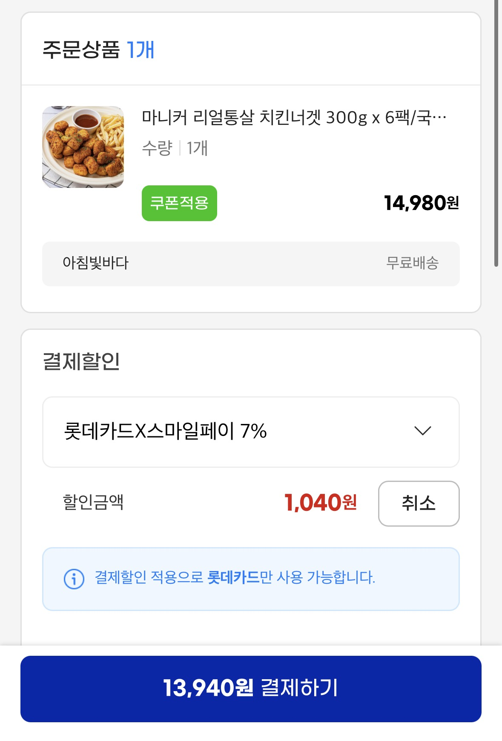
Task: Click the vertical page scrollbar
Action: pyautogui.click(x=496, y=132)
